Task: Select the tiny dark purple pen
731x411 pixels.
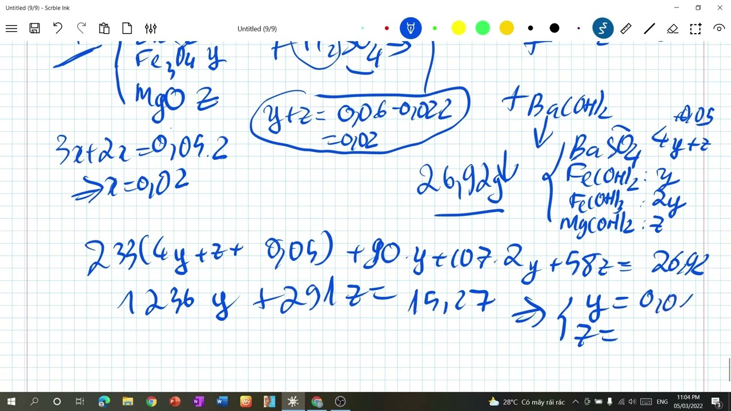Action: click(x=579, y=28)
